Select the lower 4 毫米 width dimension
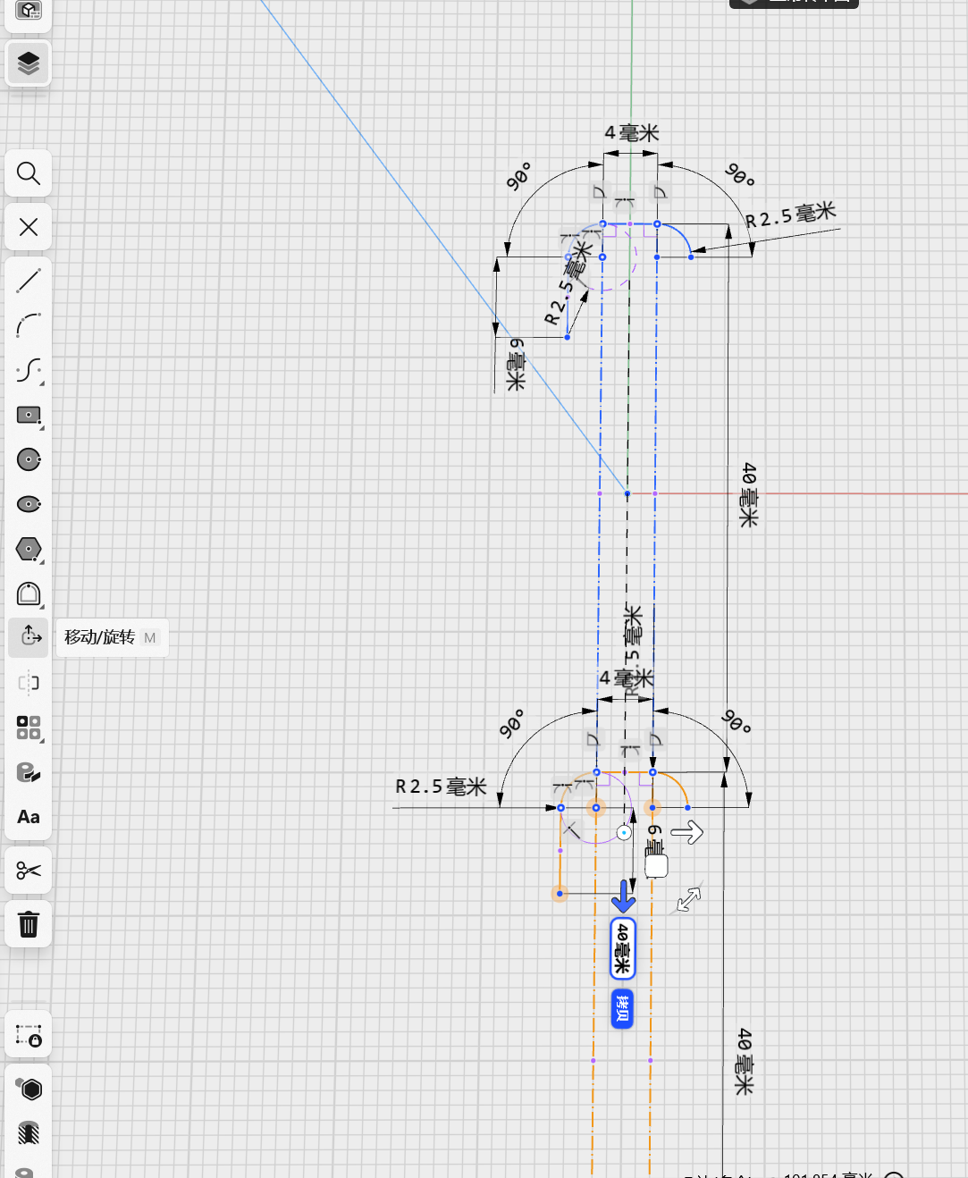Image resolution: width=968 pixels, height=1178 pixels. point(627,678)
